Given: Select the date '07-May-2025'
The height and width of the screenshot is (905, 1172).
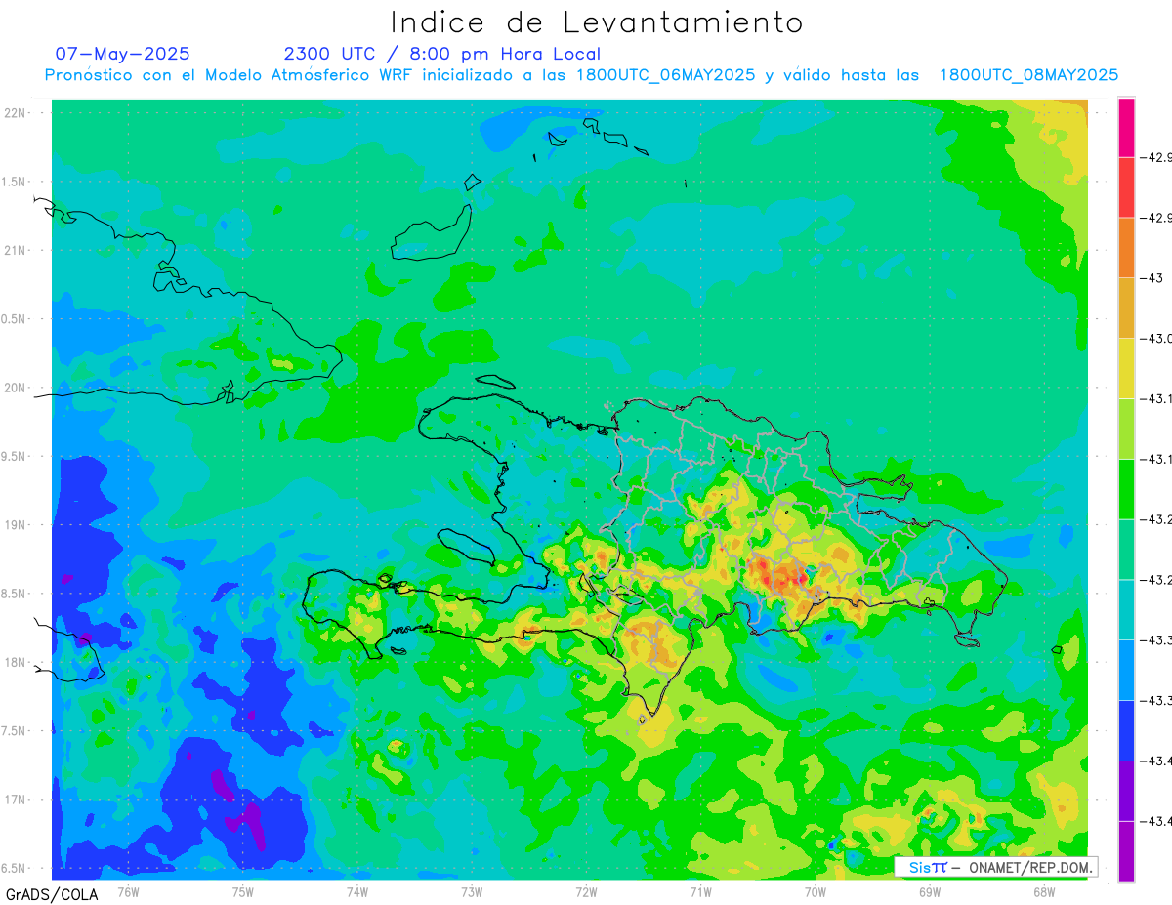Looking at the screenshot, I should coord(122,54).
